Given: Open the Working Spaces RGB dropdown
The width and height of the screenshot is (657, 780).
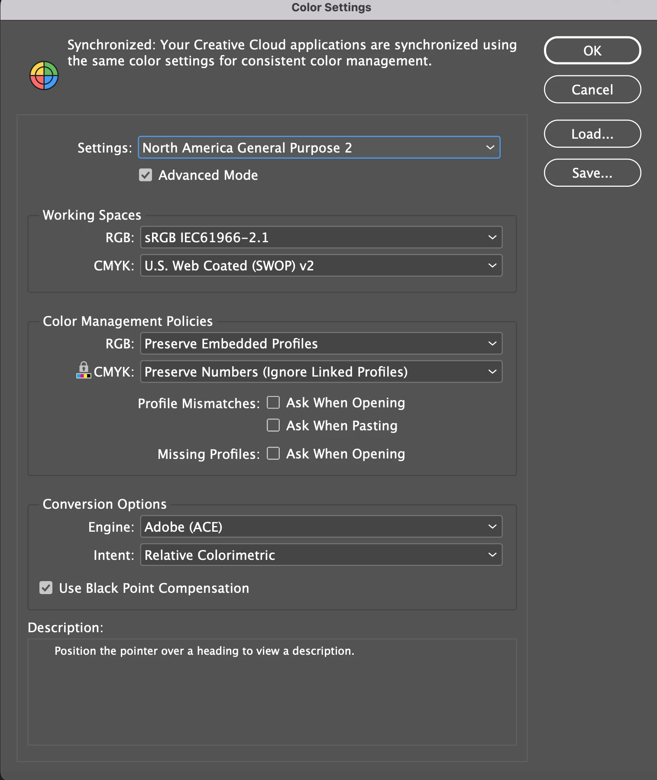Looking at the screenshot, I should 321,237.
